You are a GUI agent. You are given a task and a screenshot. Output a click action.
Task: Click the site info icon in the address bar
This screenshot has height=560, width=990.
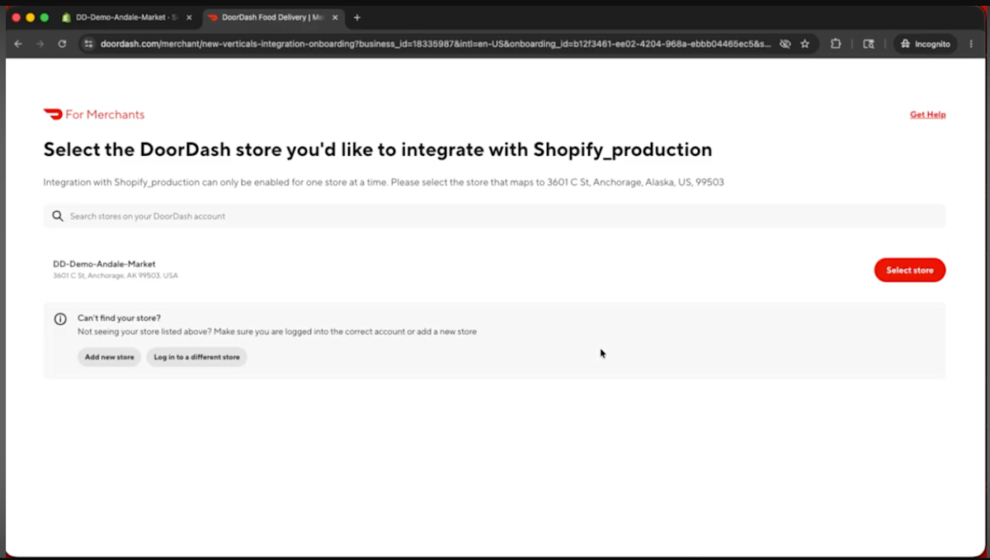tap(88, 44)
